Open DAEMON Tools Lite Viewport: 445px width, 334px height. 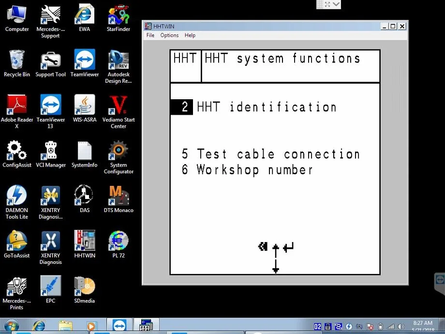pyautogui.click(x=17, y=202)
